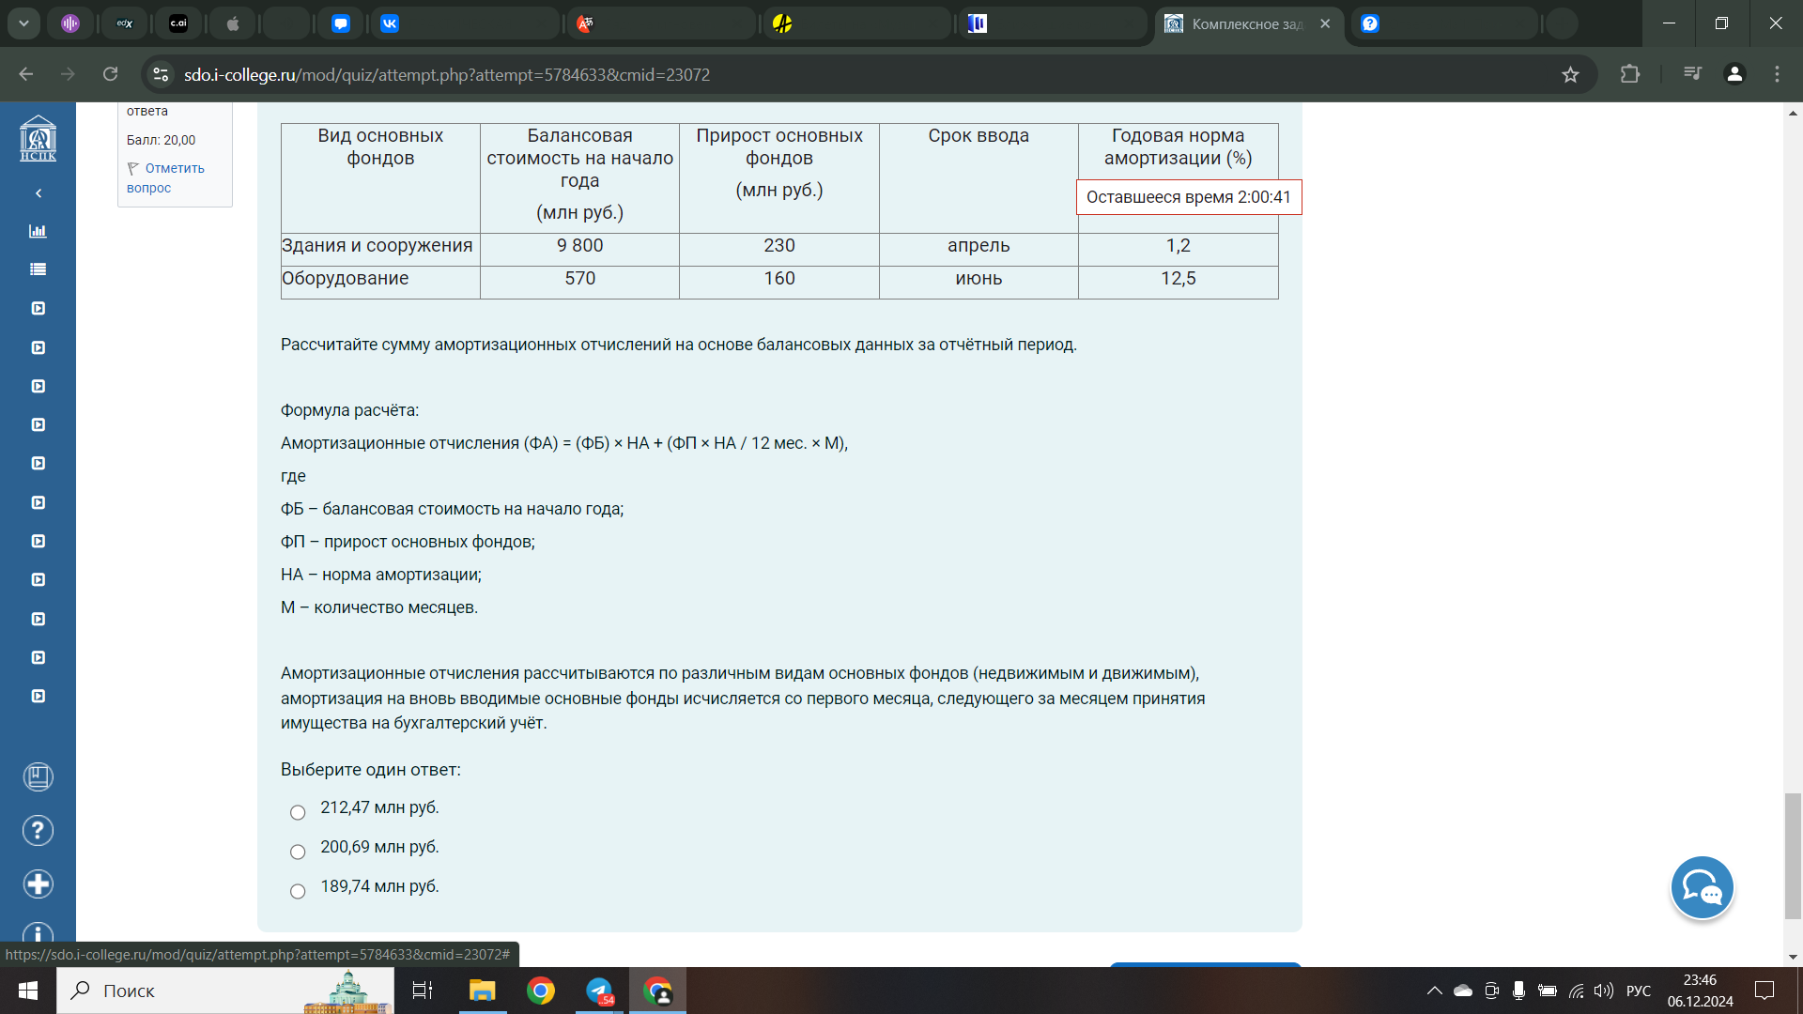Switch to the Комплексное задание tab
Viewport: 1803px width, 1014px height.
click(x=1247, y=23)
